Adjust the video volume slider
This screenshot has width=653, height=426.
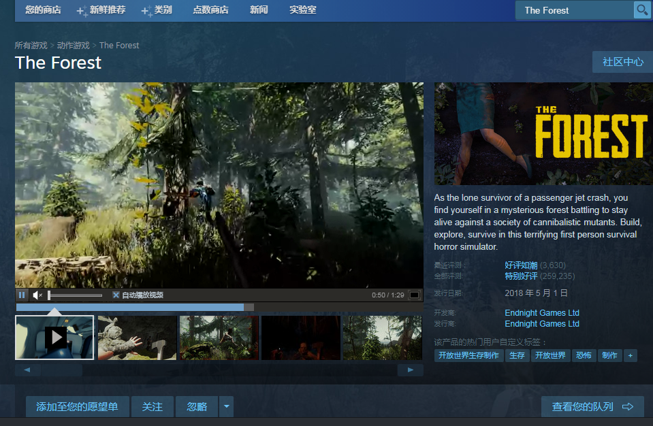(x=75, y=295)
